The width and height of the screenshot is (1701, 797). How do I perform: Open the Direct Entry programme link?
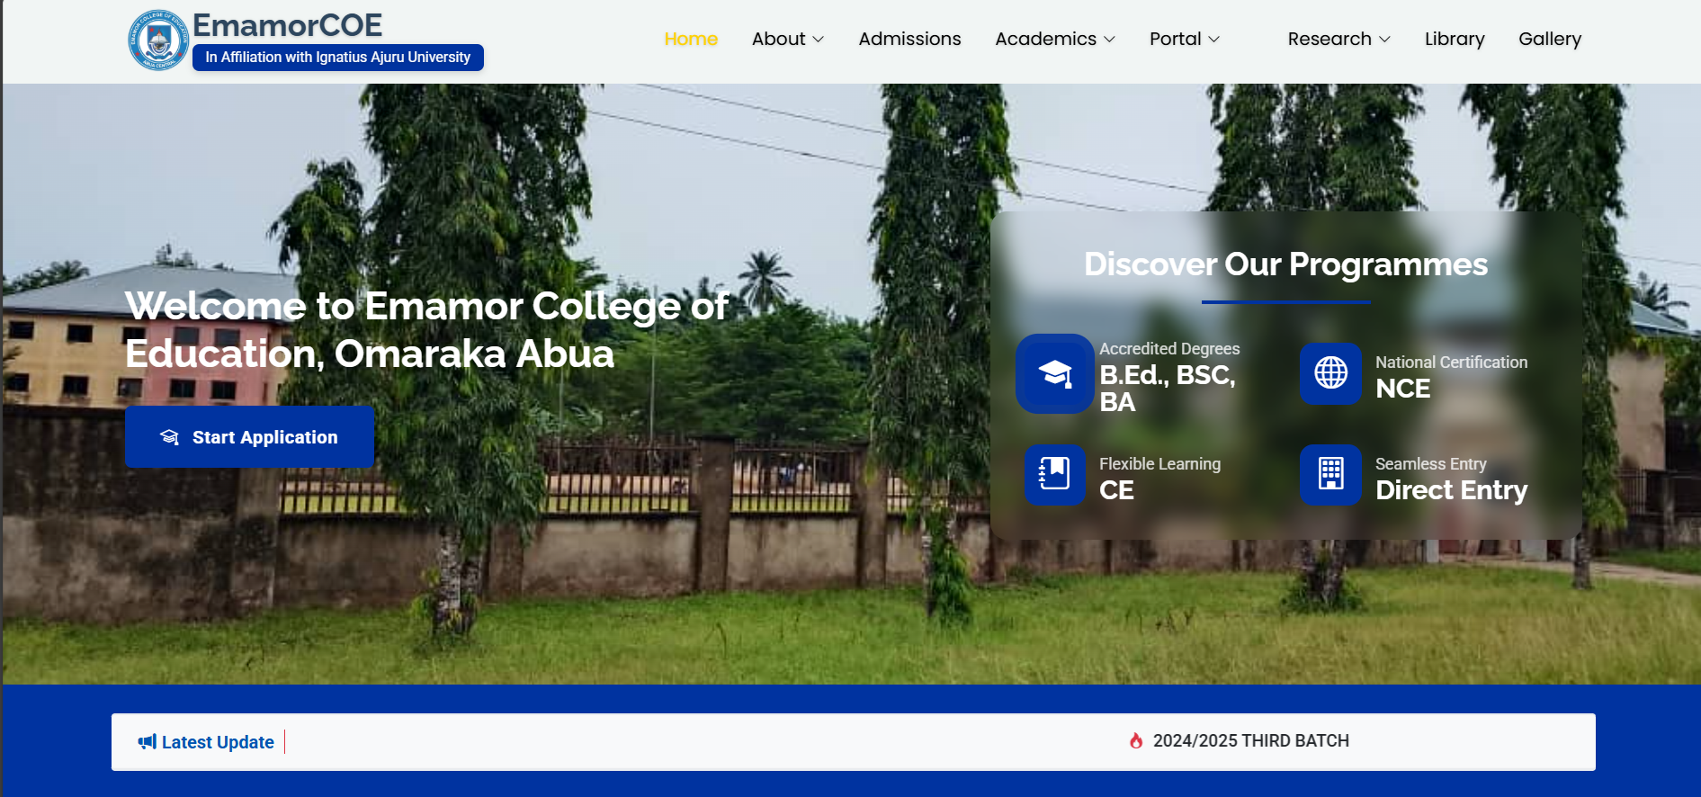point(1451,490)
